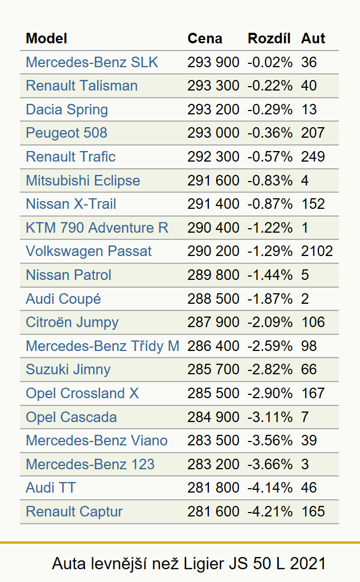The height and width of the screenshot is (582, 360).
Task: Select the Opel Cascada link
Action: point(71,417)
